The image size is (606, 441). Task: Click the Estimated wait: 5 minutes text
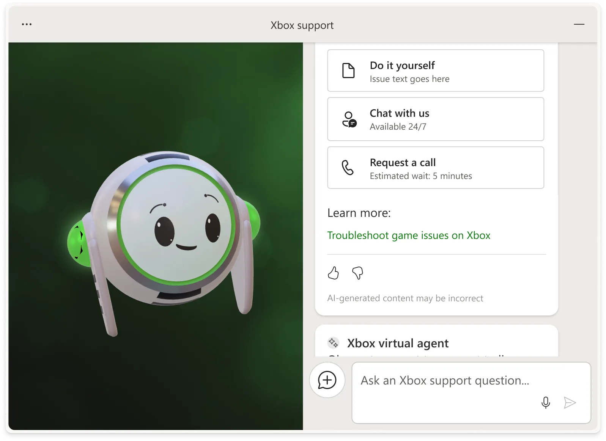point(421,176)
